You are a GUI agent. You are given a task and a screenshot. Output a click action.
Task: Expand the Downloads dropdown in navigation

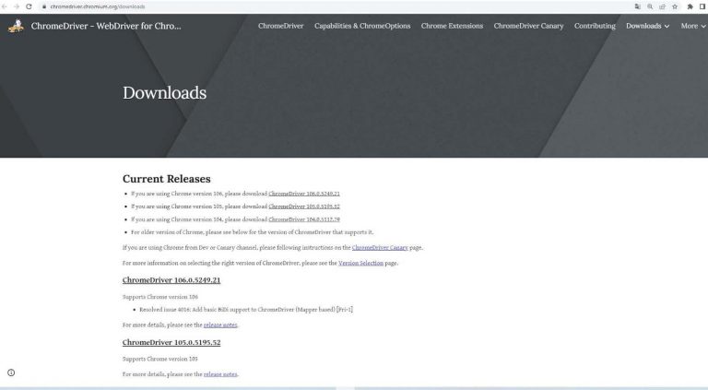647,26
